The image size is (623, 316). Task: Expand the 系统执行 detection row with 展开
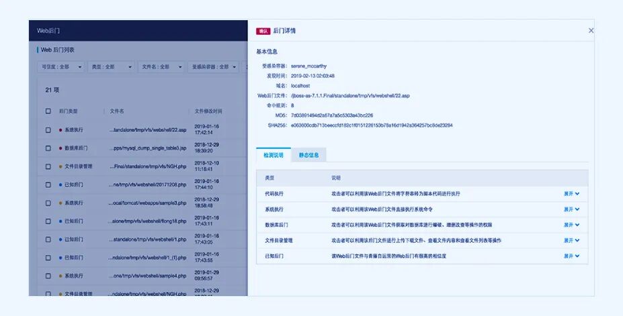tap(571, 209)
